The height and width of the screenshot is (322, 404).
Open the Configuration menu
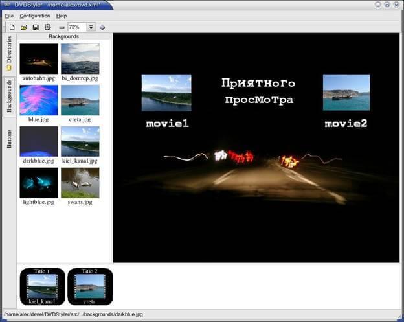(x=35, y=16)
